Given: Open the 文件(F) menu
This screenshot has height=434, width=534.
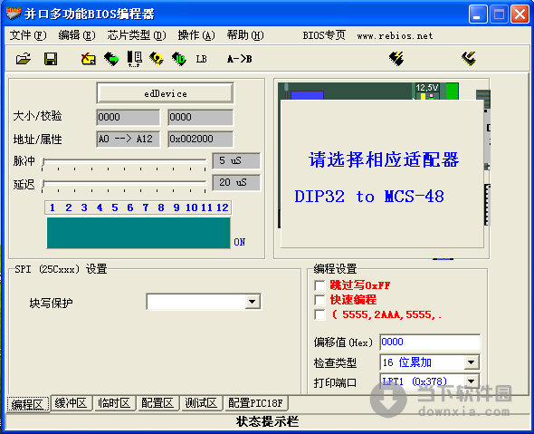Looking at the screenshot, I should (x=28, y=35).
